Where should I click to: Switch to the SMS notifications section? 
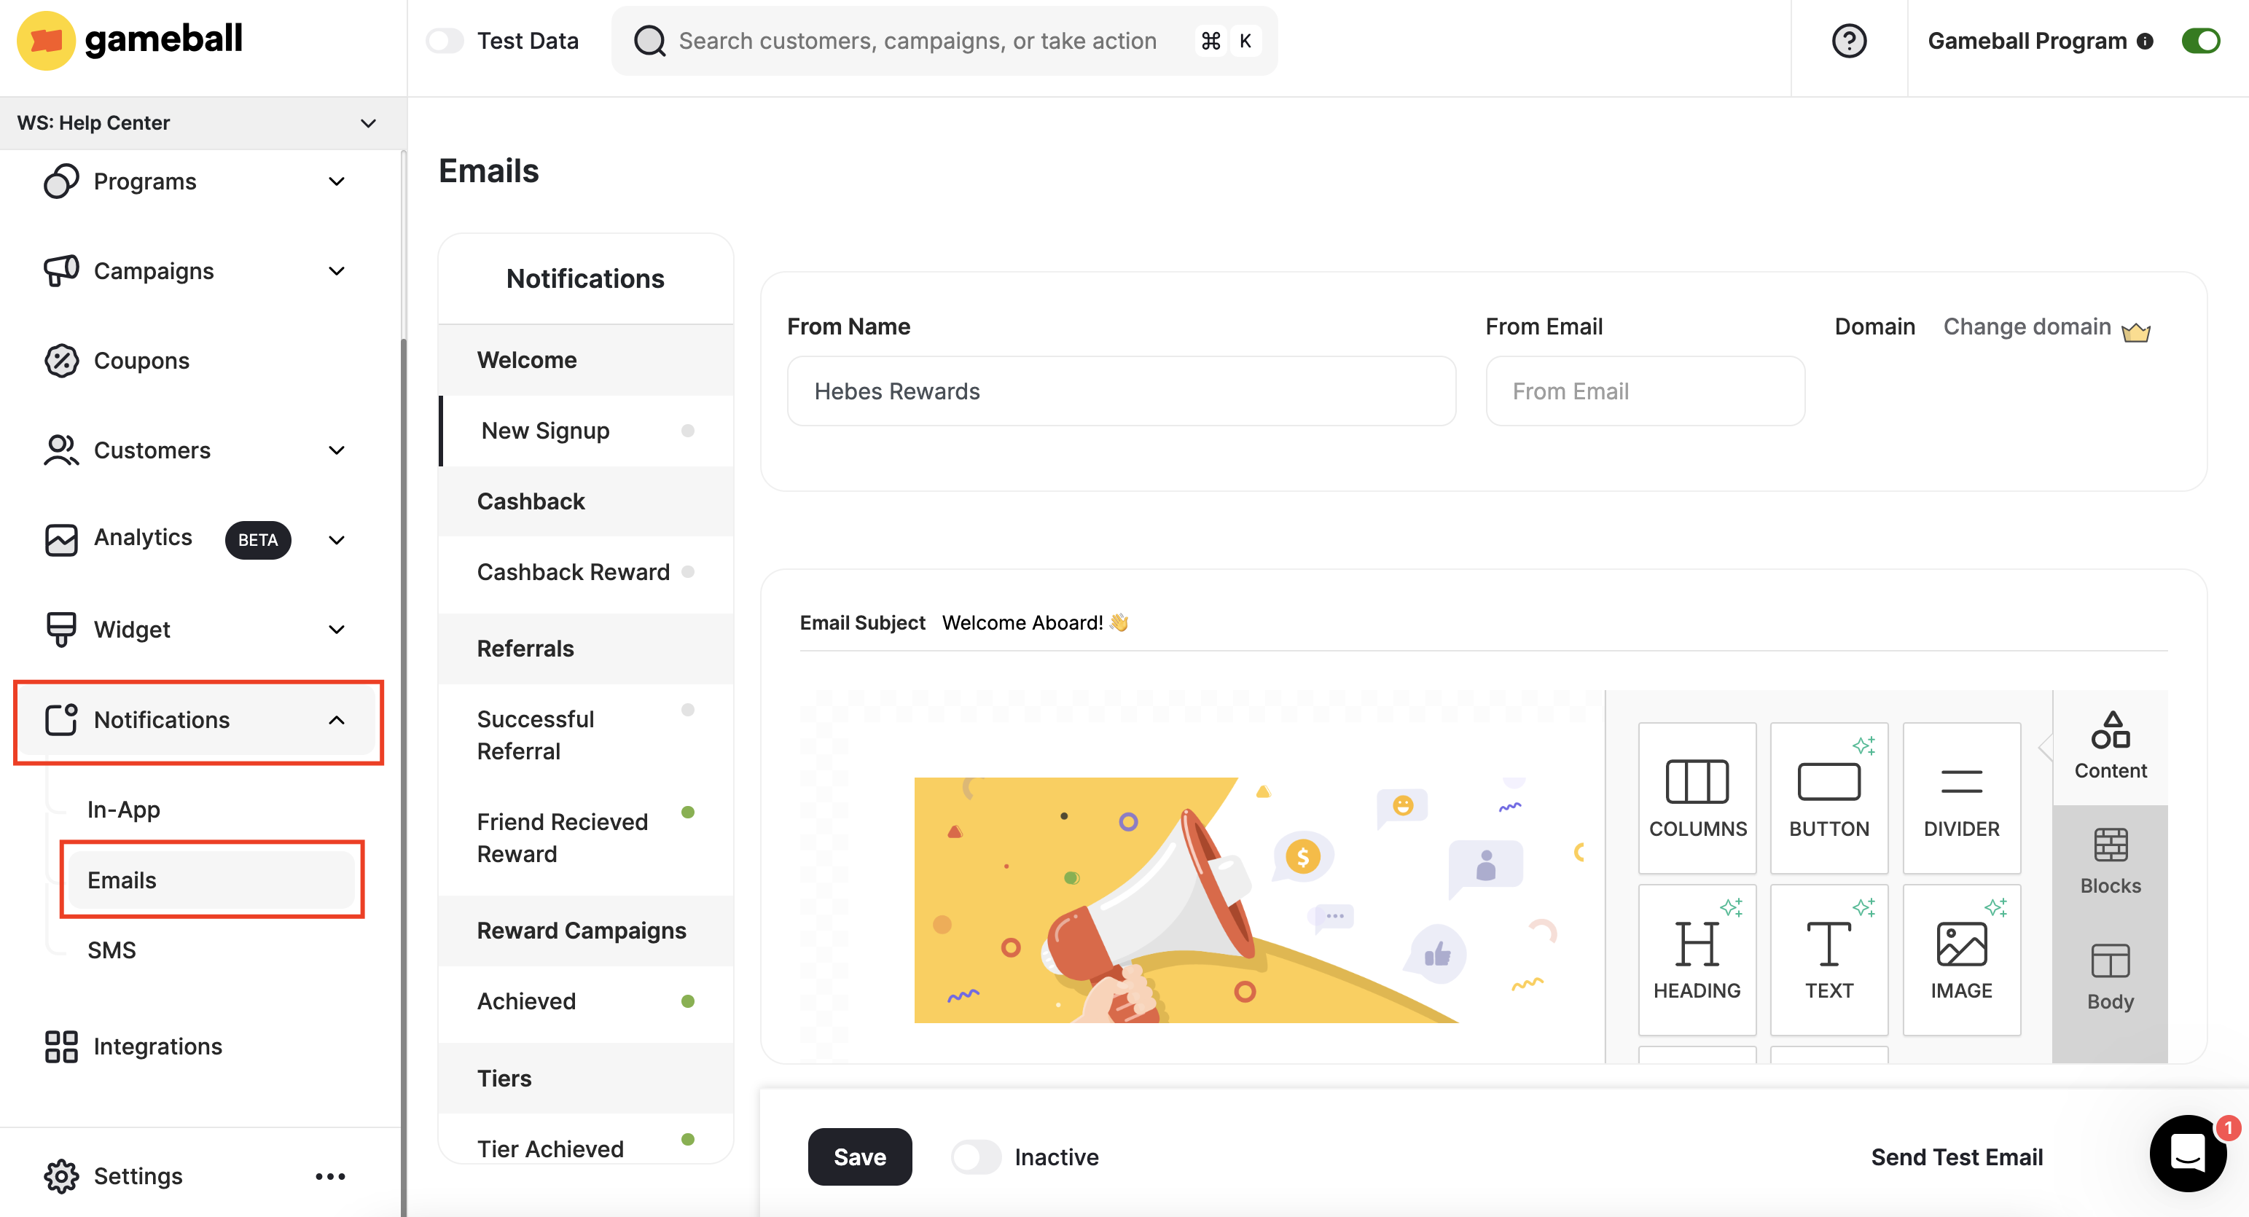pos(112,950)
